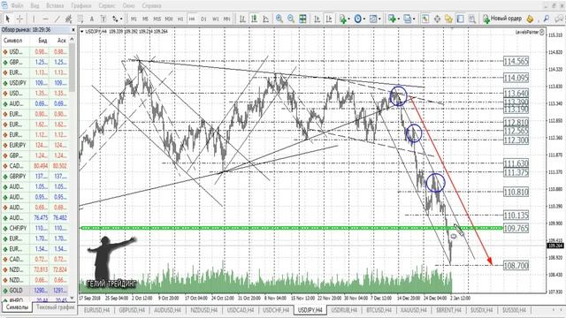Open the Data Window crosshair-circle icon

(437, 19)
